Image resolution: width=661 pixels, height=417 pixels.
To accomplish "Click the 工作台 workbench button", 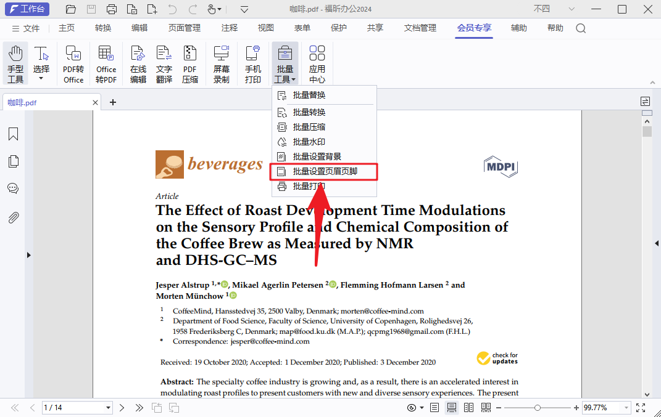I will (27, 9).
